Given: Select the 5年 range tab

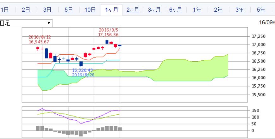Looking at the screenshot, I should click(261, 10).
